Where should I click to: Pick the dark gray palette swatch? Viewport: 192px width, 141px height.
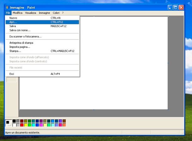tap(18, 121)
